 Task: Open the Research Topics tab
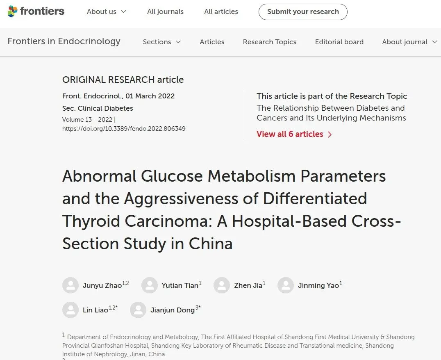[x=269, y=42]
